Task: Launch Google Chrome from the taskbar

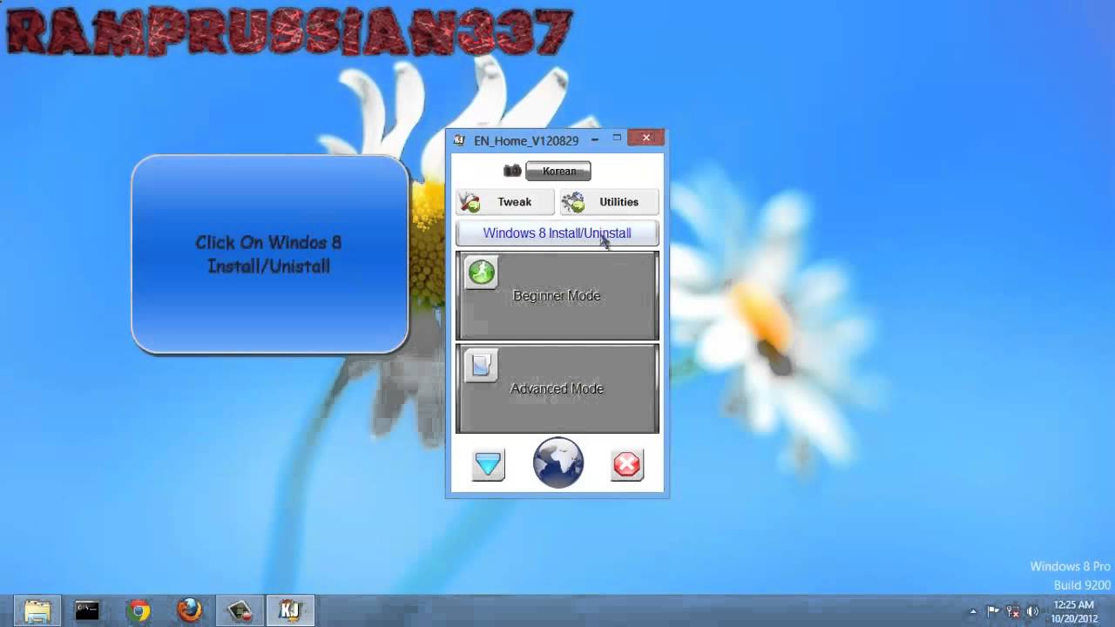Action: pyautogui.click(x=138, y=610)
